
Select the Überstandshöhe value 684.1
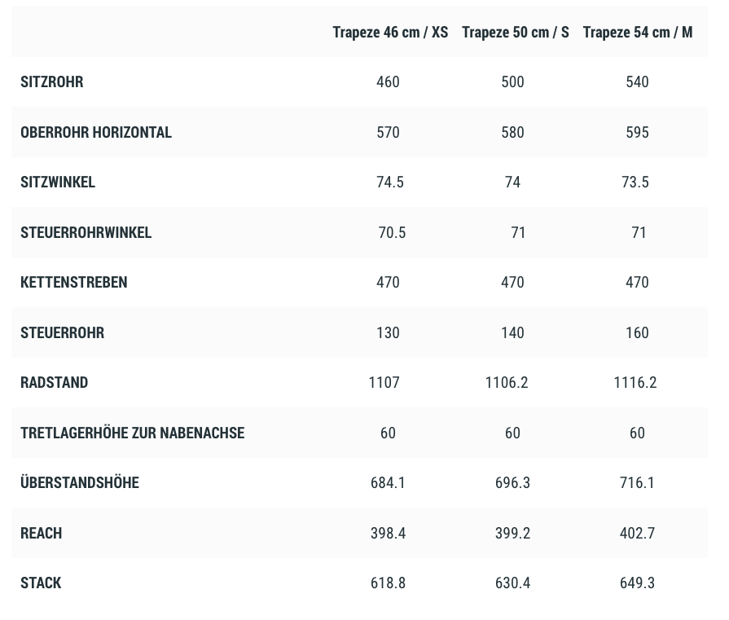(x=388, y=483)
